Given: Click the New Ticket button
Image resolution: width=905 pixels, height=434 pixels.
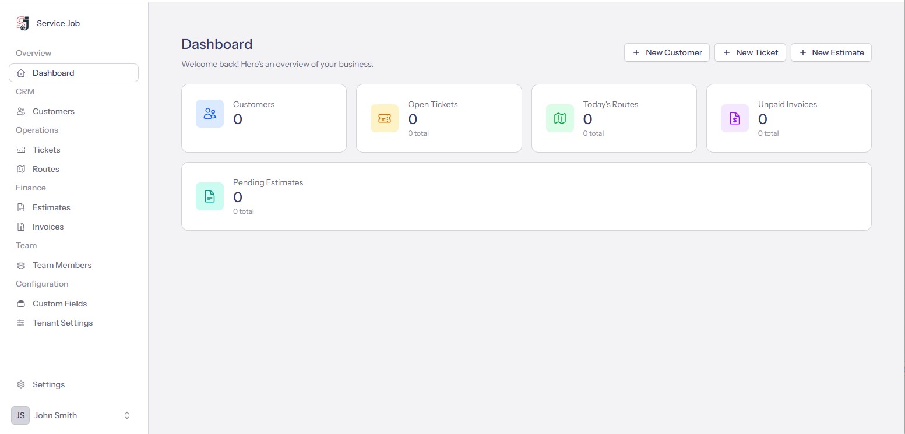Looking at the screenshot, I should pyautogui.click(x=750, y=52).
